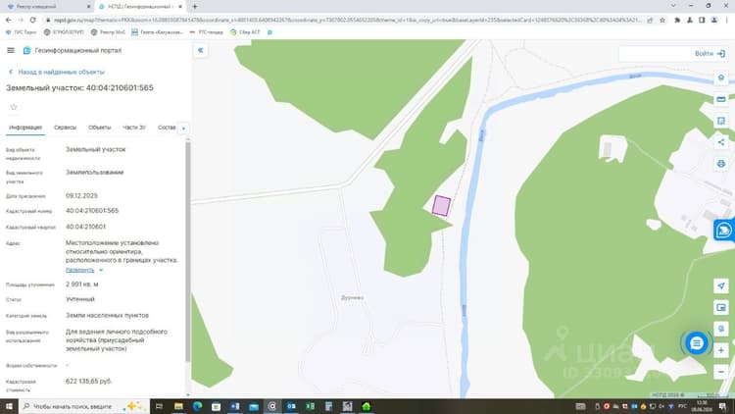The image size is (735, 414).
Task: Click the ruler measurement icon on the map toolbar
Action: click(721, 99)
